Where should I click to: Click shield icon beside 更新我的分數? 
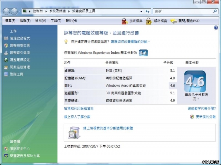point(192,117)
